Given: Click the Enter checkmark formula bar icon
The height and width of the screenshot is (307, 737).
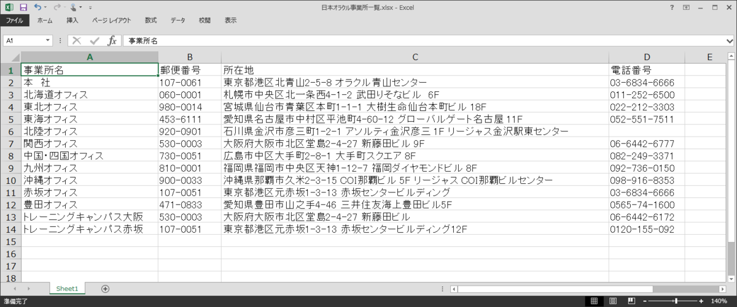Looking at the screenshot, I should coord(94,40).
